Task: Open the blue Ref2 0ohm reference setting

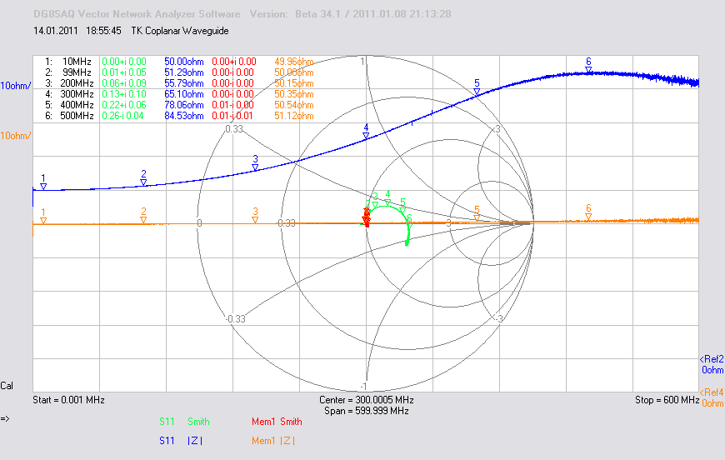Action: (x=712, y=364)
